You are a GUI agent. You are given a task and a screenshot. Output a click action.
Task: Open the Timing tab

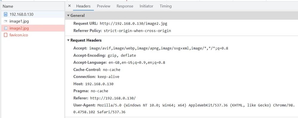[x=166, y=6]
